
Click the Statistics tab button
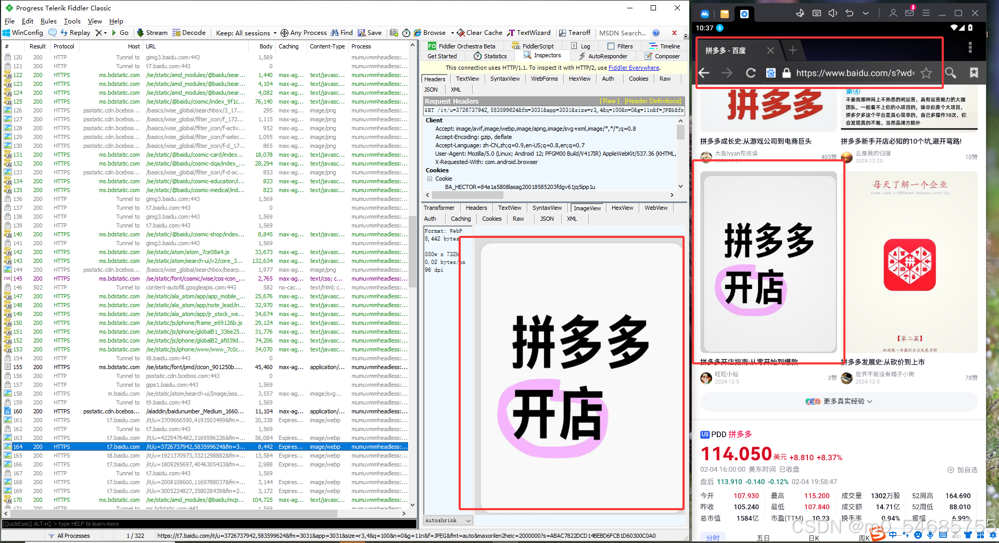click(490, 56)
